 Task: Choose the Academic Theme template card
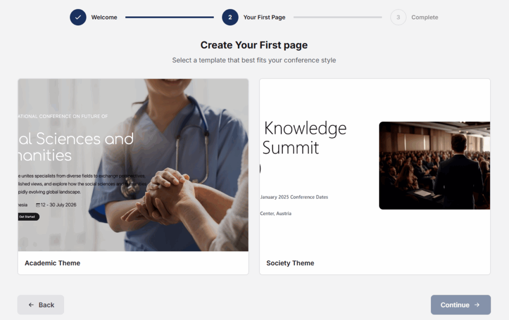133,176
